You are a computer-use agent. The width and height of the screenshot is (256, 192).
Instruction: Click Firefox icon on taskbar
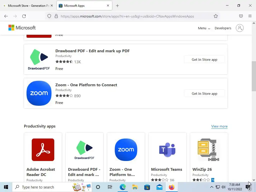coord(171,187)
